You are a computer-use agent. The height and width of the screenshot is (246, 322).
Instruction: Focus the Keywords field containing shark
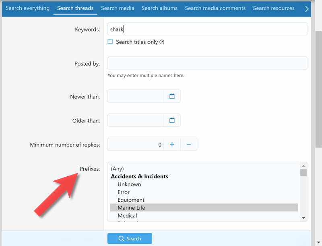pos(207,29)
